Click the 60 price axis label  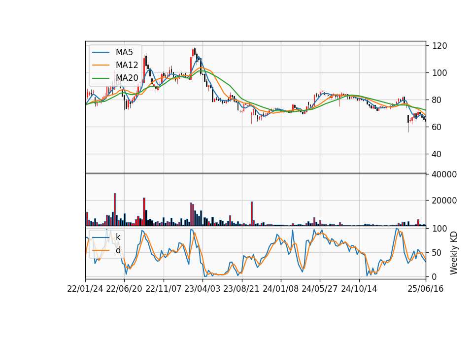tap(437, 127)
